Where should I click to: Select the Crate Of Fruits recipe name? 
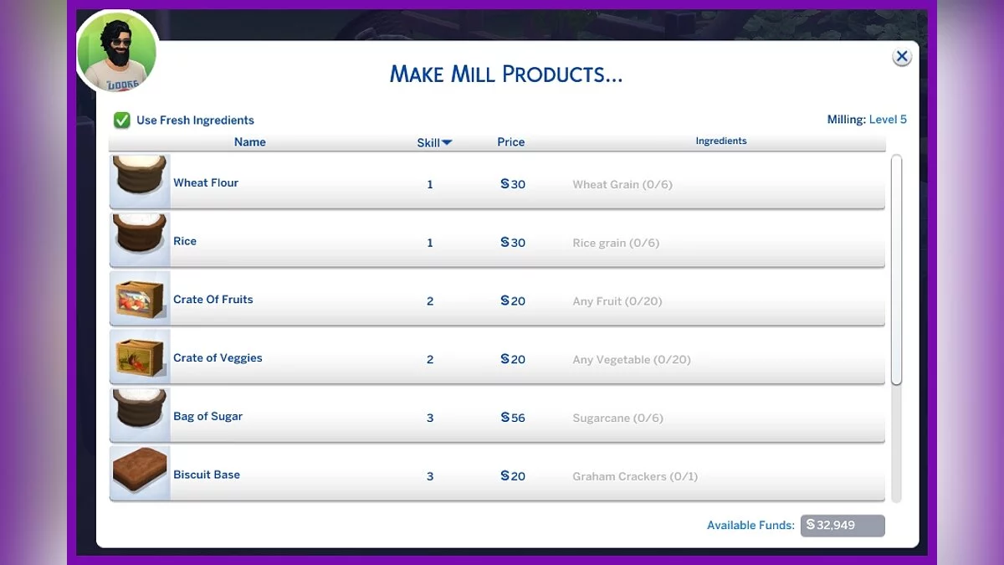[x=213, y=300]
